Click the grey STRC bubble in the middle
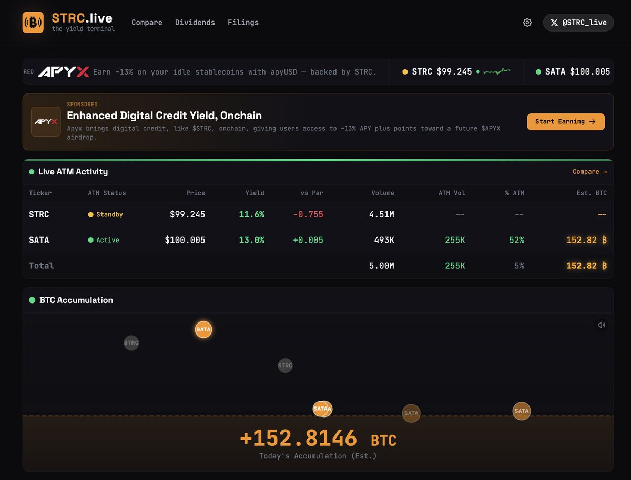Viewport: 631px width, 480px height. click(x=285, y=366)
